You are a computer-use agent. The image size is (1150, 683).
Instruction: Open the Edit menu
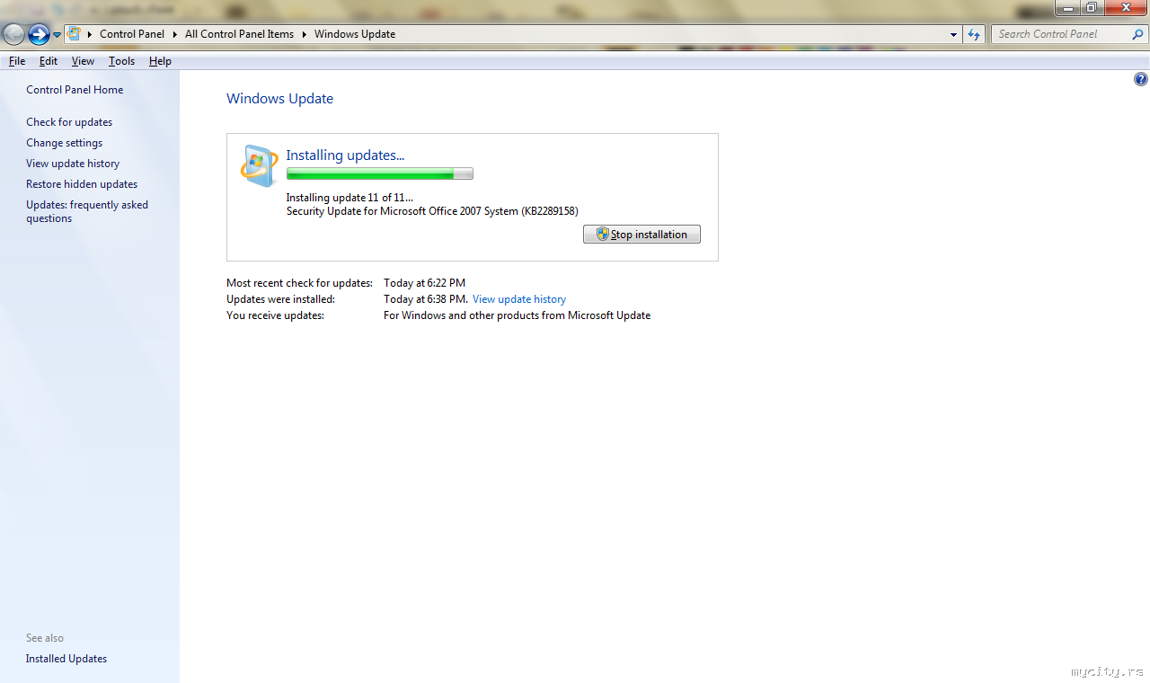coord(49,61)
